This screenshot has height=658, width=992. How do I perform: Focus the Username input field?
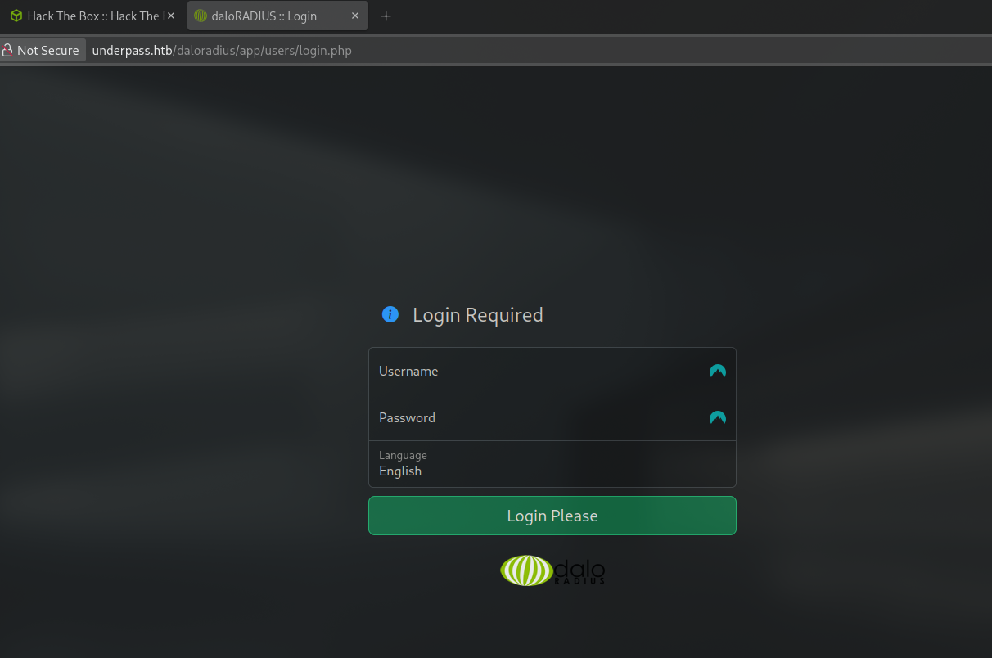click(x=536, y=371)
